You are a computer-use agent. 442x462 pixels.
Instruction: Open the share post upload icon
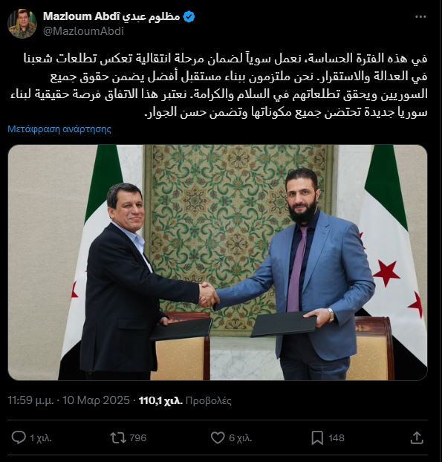coord(417,437)
